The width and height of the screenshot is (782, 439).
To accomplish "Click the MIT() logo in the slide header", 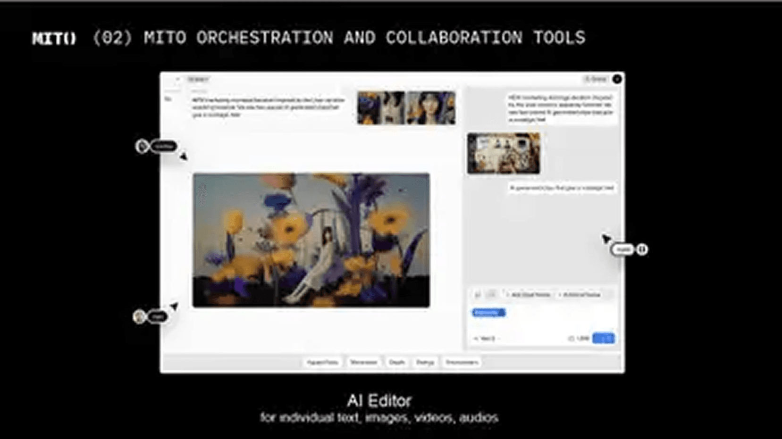I will pos(54,38).
